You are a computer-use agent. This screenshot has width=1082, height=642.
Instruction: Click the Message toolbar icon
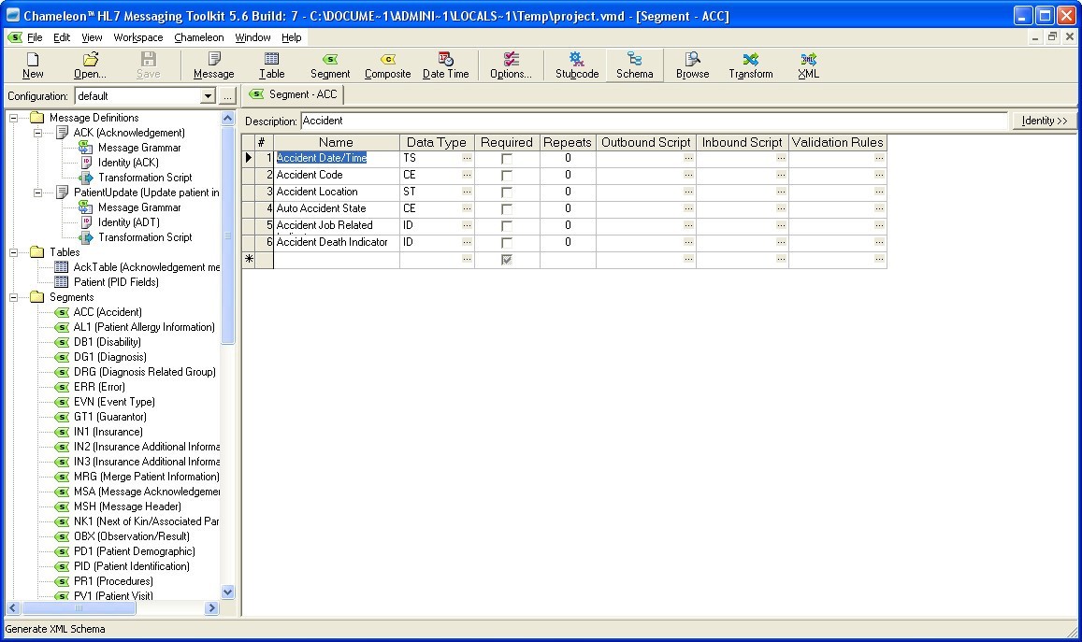click(x=214, y=64)
